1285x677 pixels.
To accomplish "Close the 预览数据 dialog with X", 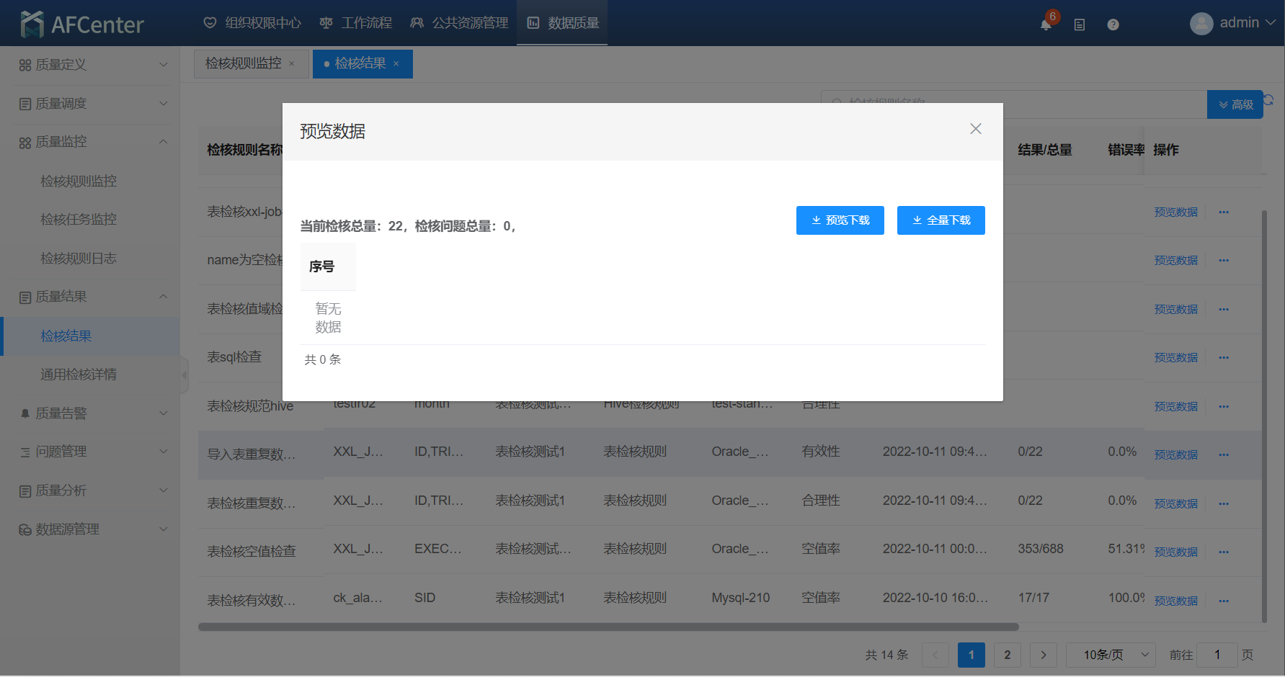I will tap(975, 129).
